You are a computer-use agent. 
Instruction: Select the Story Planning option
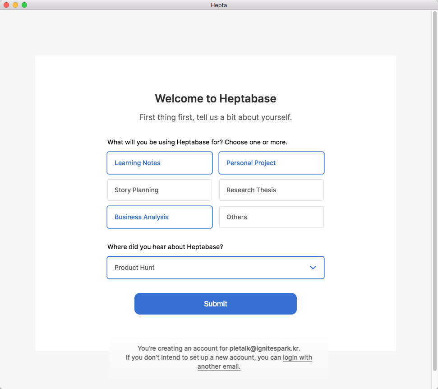click(160, 190)
